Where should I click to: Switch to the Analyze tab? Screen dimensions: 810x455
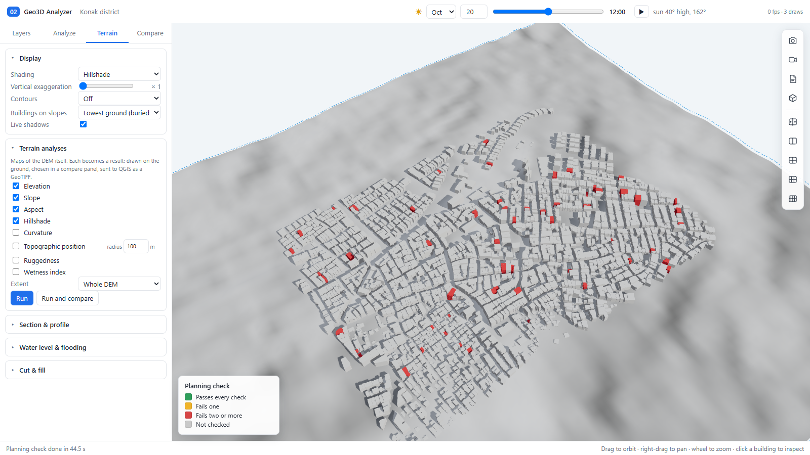coord(64,33)
